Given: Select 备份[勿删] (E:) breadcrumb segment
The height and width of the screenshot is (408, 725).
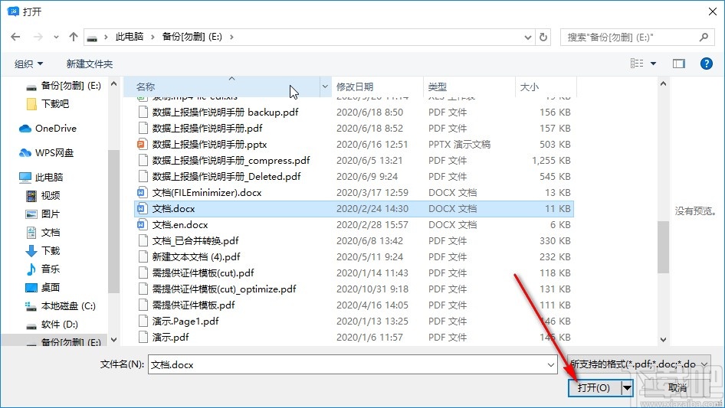Looking at the screenshot, I should [x=192, y=37].
